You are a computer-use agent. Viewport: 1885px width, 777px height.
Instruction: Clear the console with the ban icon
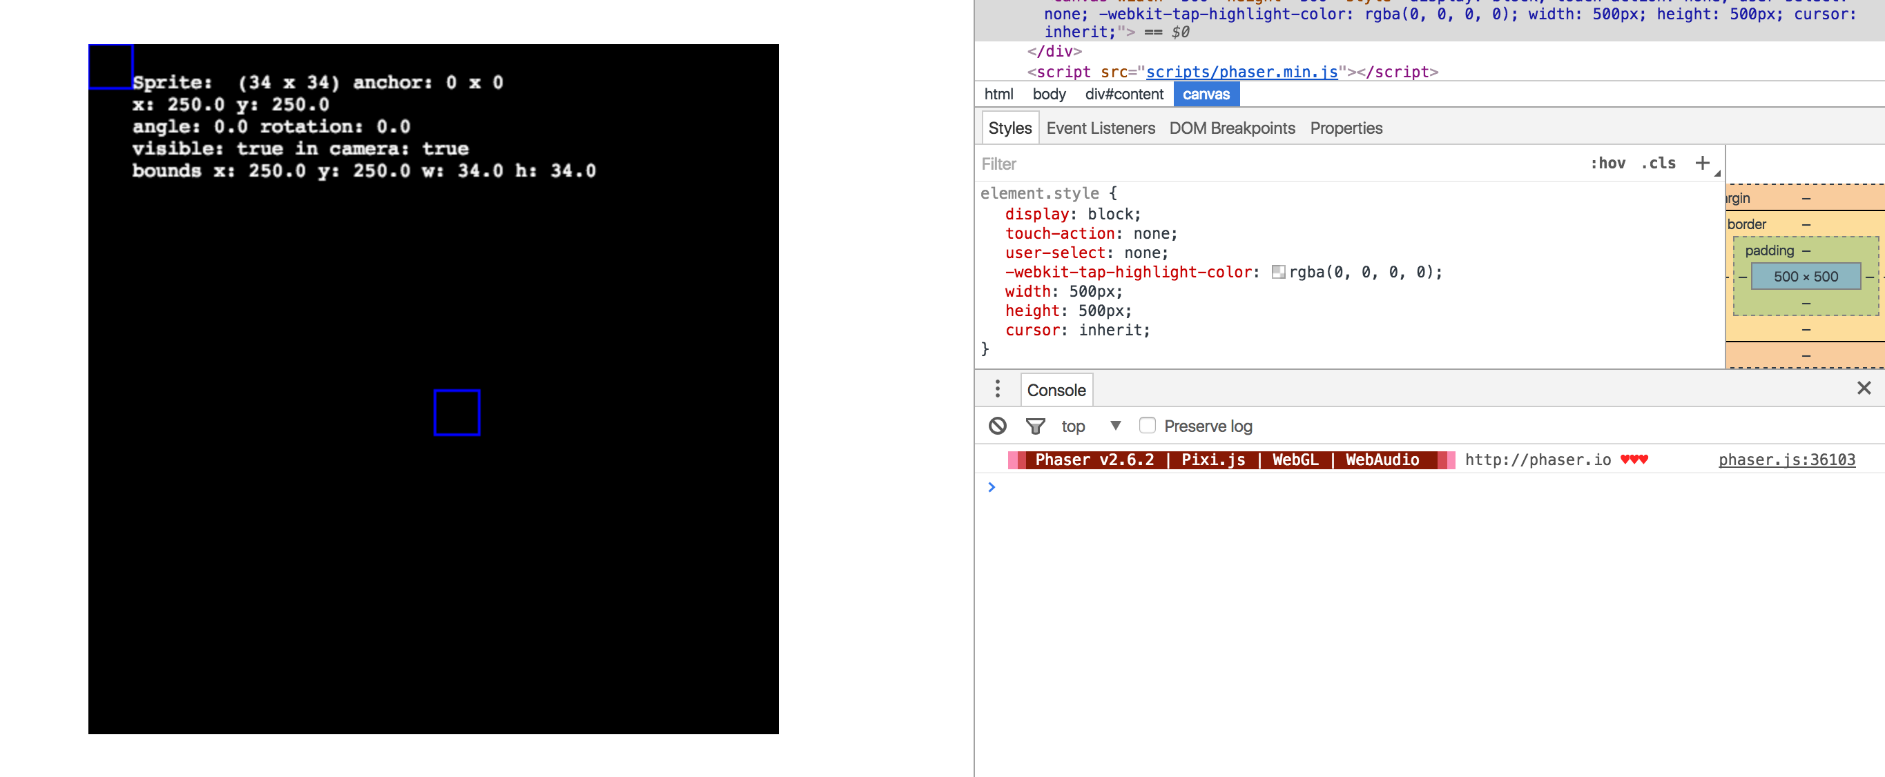[997, 426]
